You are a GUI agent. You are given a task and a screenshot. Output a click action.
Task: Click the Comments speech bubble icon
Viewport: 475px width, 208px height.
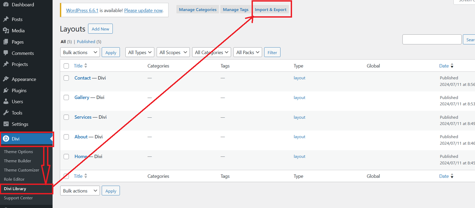tap(6, 53)
